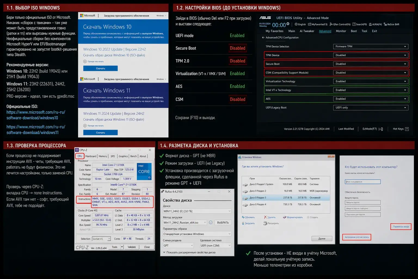Open the Windows 10 software-download link

36,115
